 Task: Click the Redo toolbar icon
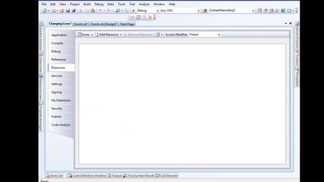(109, 11)
